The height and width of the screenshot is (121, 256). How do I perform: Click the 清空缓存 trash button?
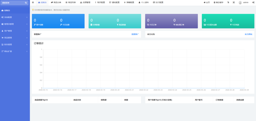(x=218, y=2)
